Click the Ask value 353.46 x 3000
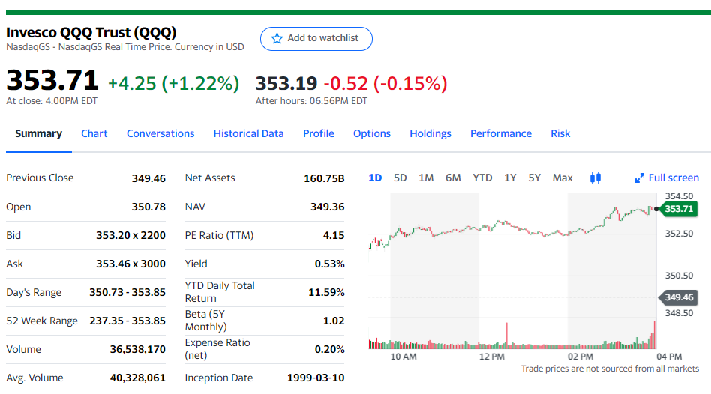Image resolution: width=711 pixels, height=394 pixels. pos(130,264)
